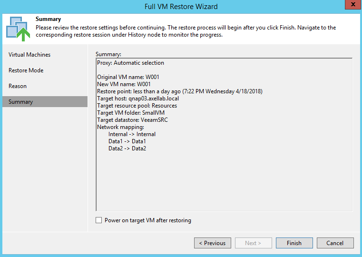Click the Data2 -> Data2 mapping entry
Image resolution: width=362 pixels, height=257 pixels.
pos(127,148)
